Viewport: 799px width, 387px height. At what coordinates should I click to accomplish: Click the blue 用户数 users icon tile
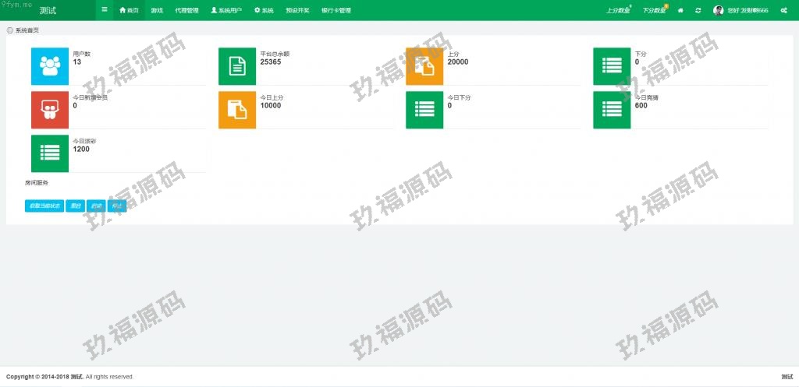(x=50, y=66)
